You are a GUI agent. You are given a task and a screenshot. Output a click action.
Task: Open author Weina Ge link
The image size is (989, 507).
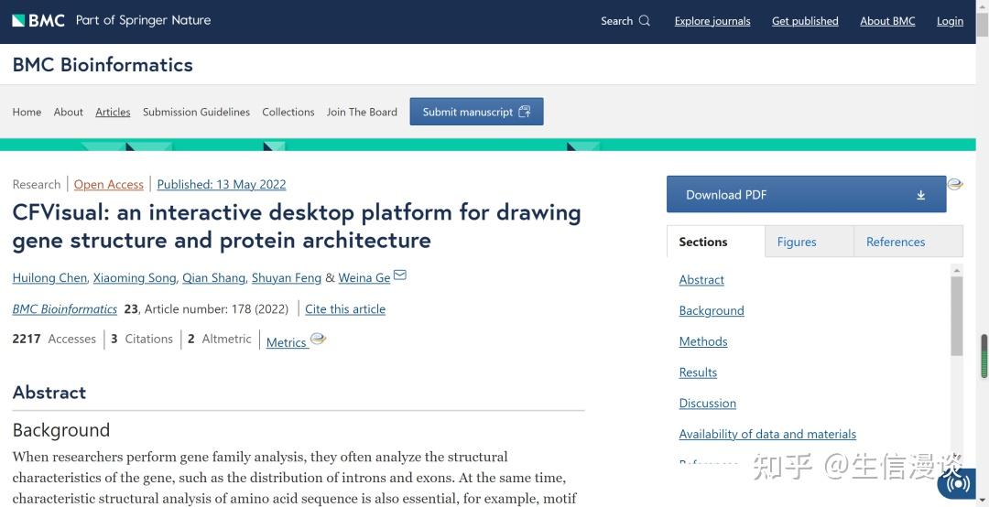pos(364,278)
